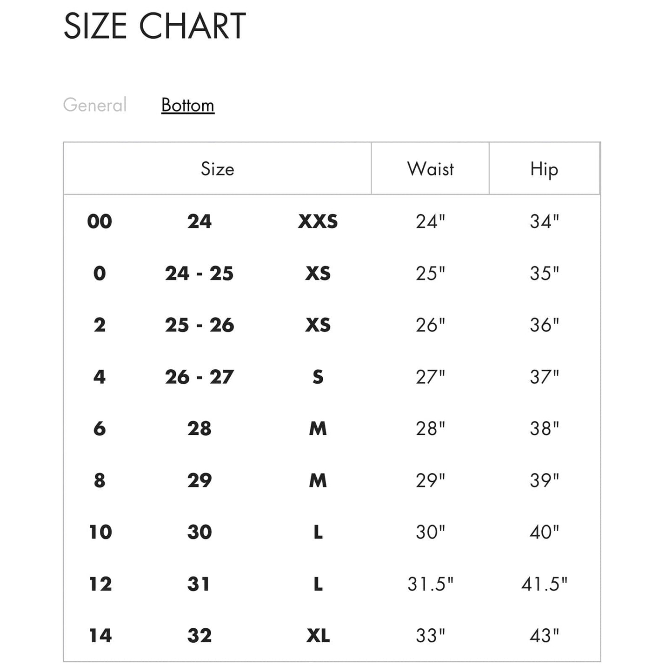Switch to the General tab
This screenshot has height=672, width=672.
(95, 105)
